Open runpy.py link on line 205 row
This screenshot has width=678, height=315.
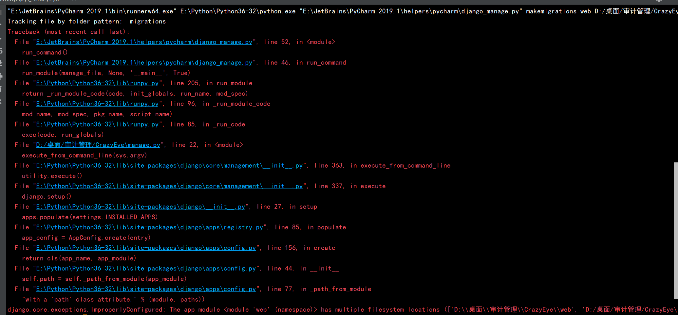pos(97,83)
